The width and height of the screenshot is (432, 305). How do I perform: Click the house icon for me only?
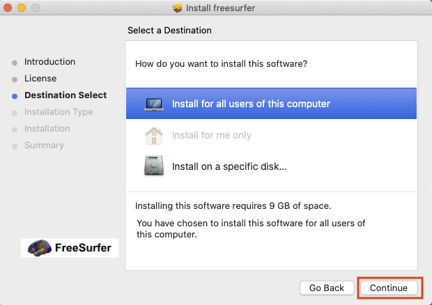point(153,135)
